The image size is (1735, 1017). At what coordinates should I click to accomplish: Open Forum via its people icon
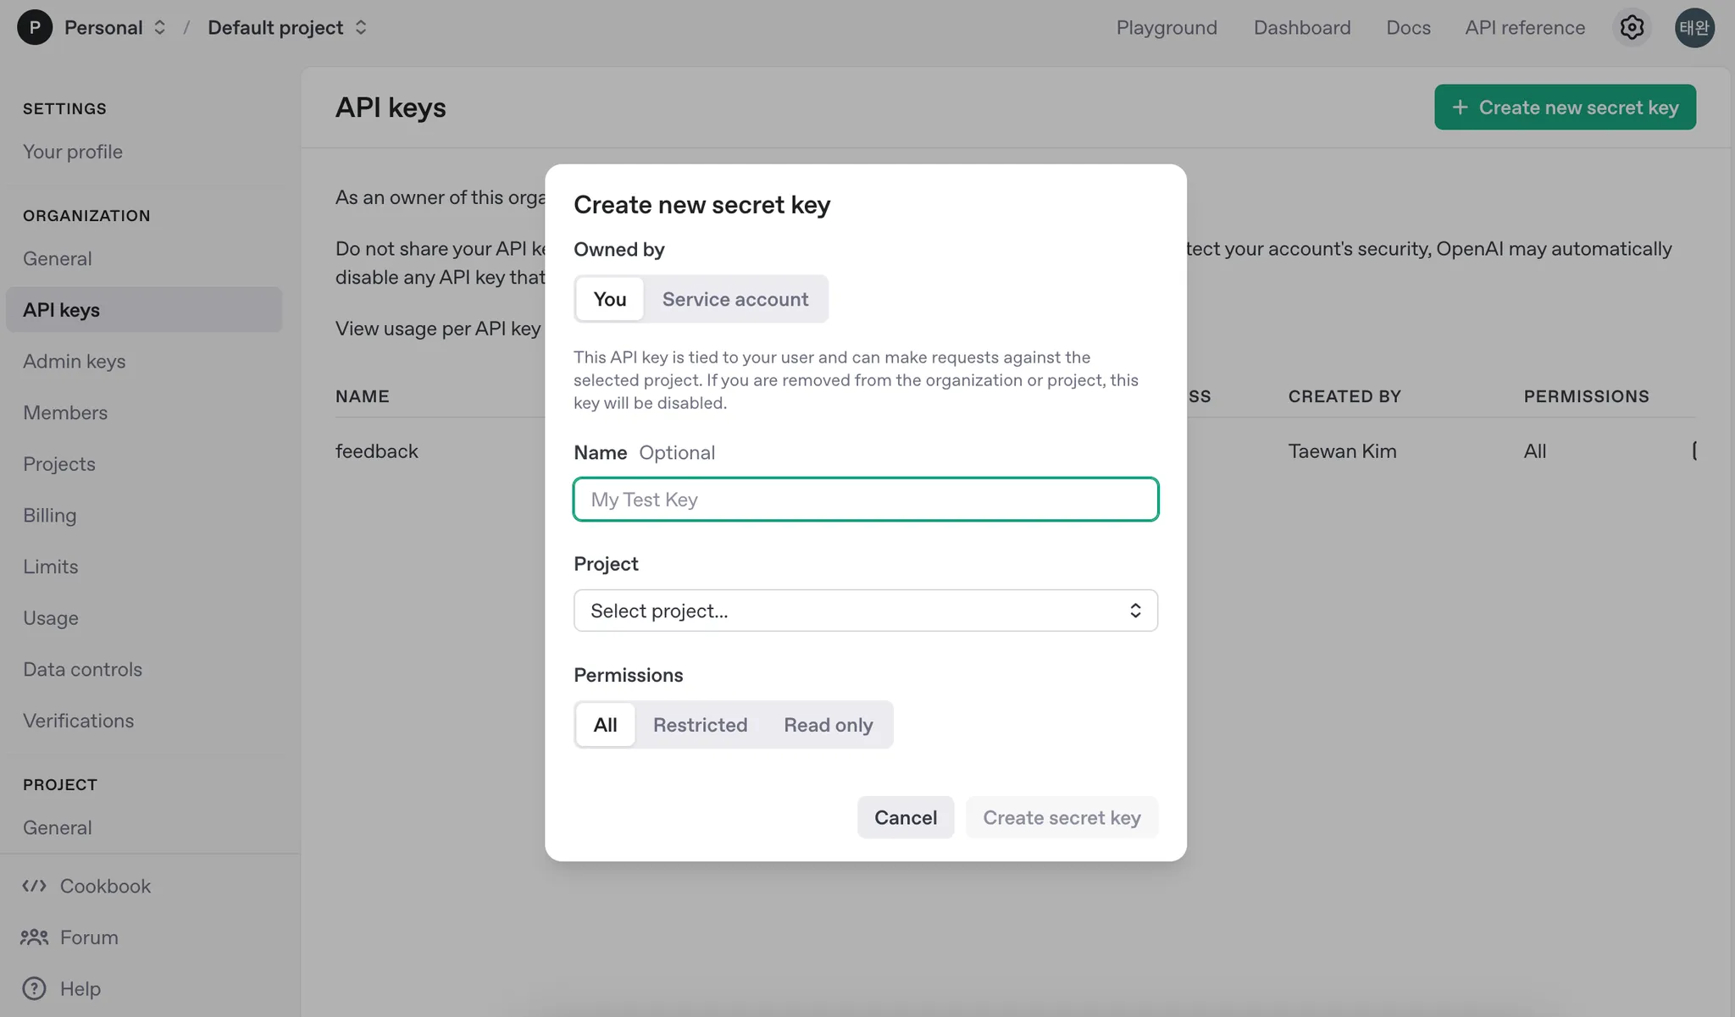pos(34,937)
